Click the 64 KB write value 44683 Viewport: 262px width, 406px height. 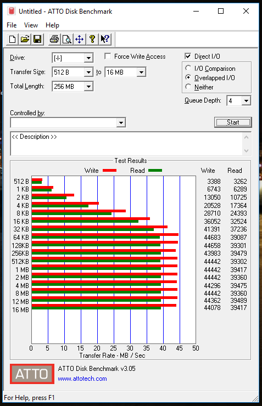pyautogui.click(x=212, y=237)
